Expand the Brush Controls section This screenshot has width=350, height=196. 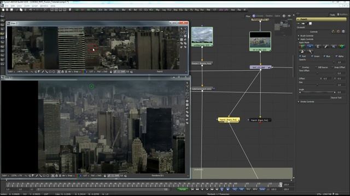(x=306, y=36)
